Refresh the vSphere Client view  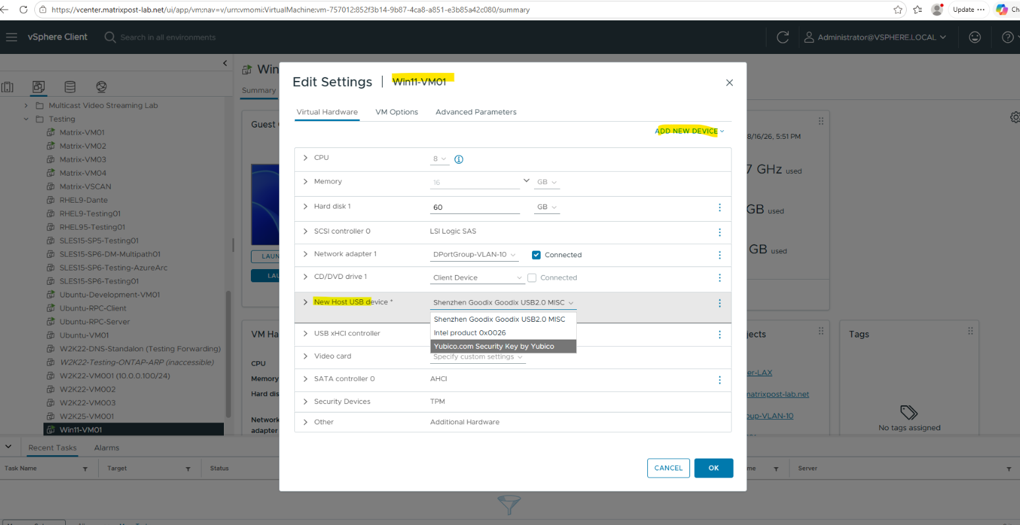[782, 37]
